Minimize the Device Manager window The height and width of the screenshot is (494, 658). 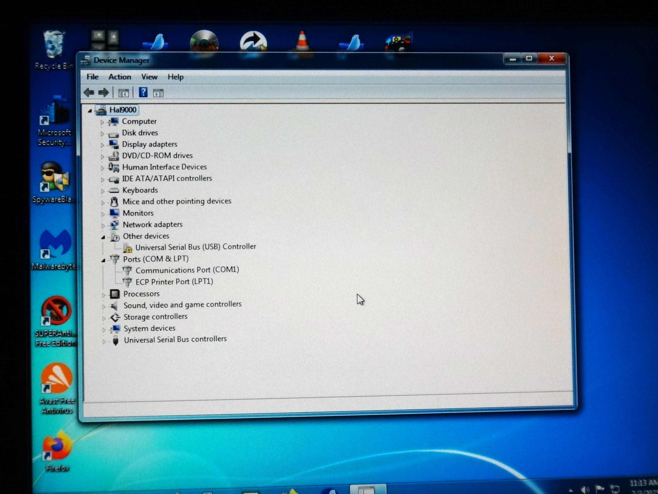tap(512, 59)
